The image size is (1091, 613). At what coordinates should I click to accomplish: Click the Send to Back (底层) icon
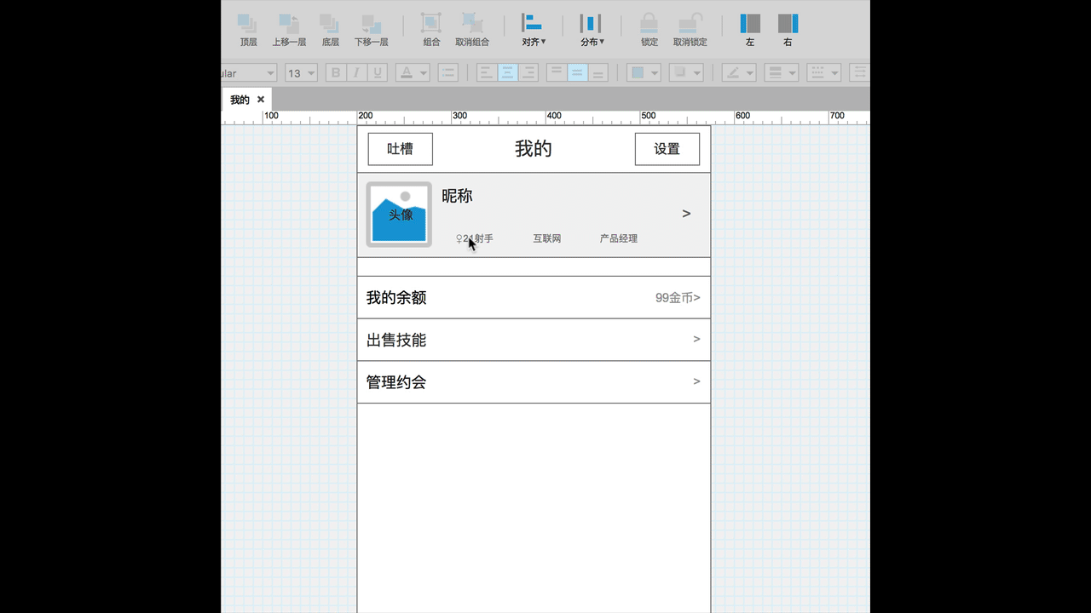[330, 25]
